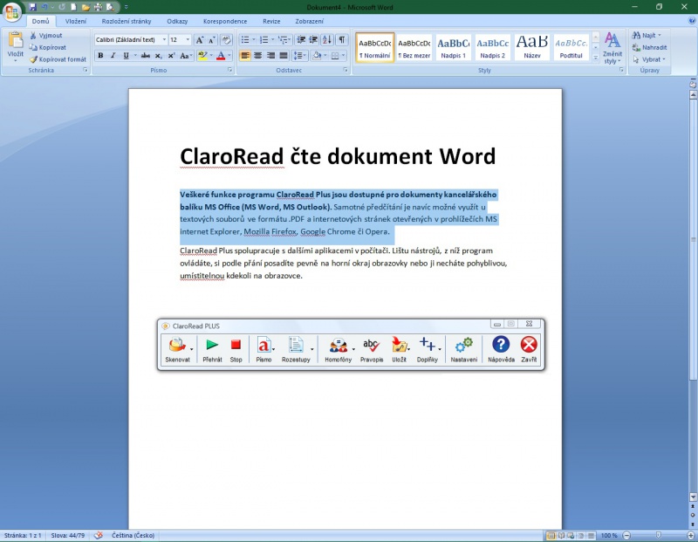Click Nahradit to replace text
The height and width of the screenshot is (542, 698).
tap(649, 47)
